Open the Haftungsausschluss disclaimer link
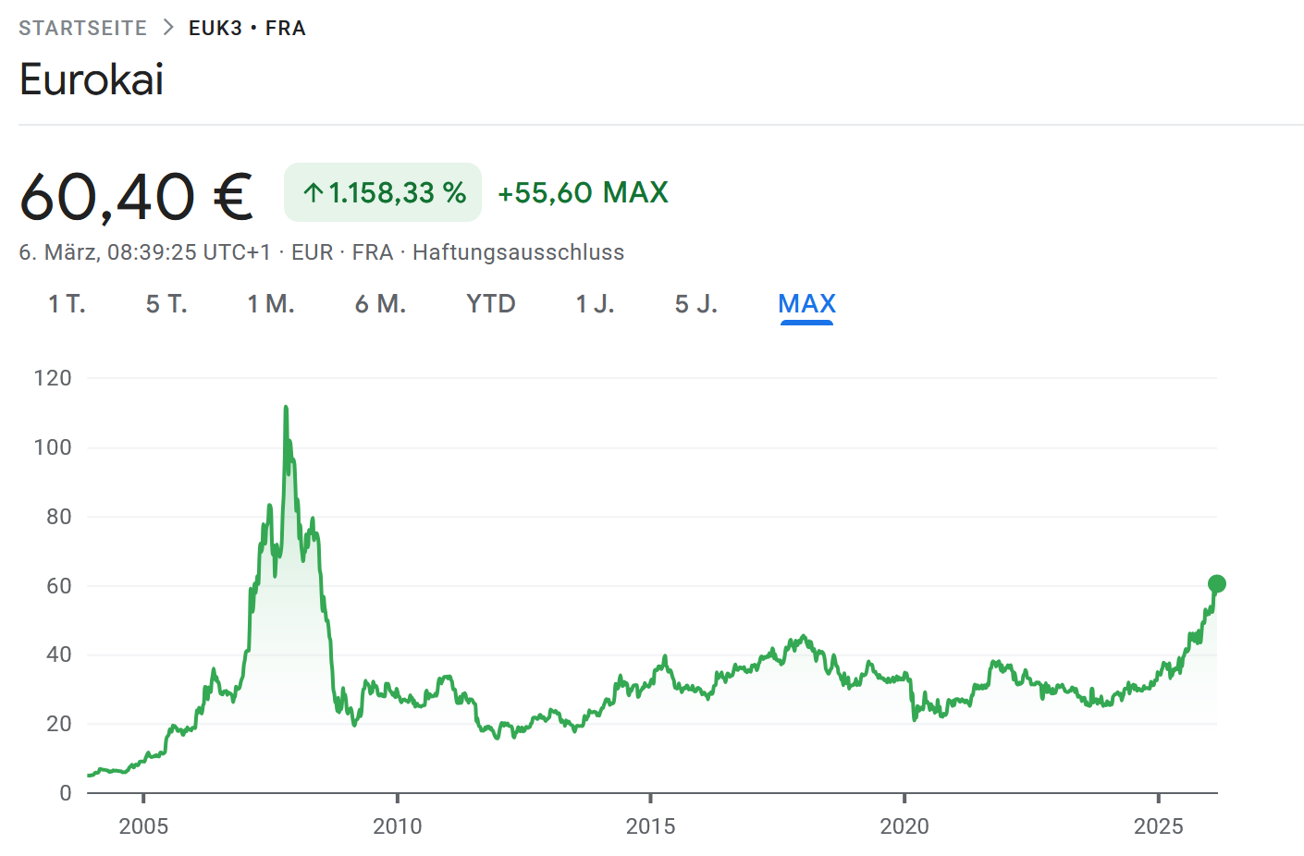This screenshot has width=1304, height=856. 518,252
